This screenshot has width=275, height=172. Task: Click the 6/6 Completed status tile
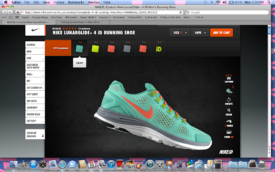point(58,48)
